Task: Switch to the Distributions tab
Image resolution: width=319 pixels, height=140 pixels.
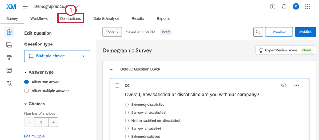Action: tap(71, 18)
